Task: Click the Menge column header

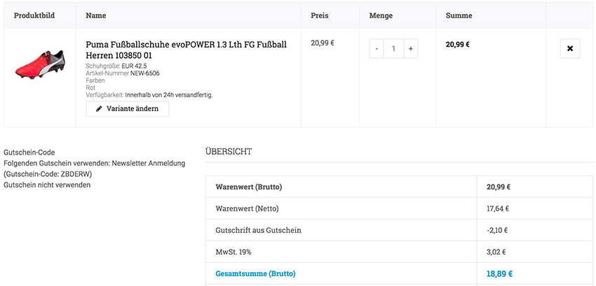Action: pos(381,15)
